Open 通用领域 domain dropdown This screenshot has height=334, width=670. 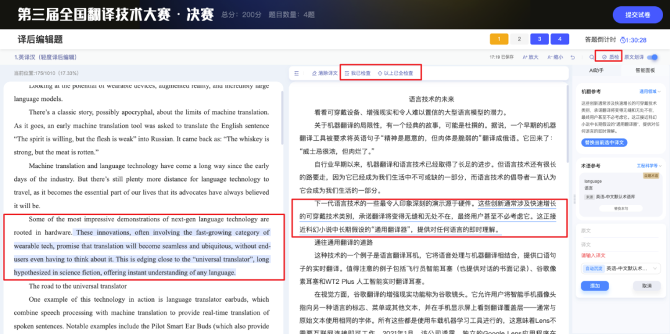[650, 91]
